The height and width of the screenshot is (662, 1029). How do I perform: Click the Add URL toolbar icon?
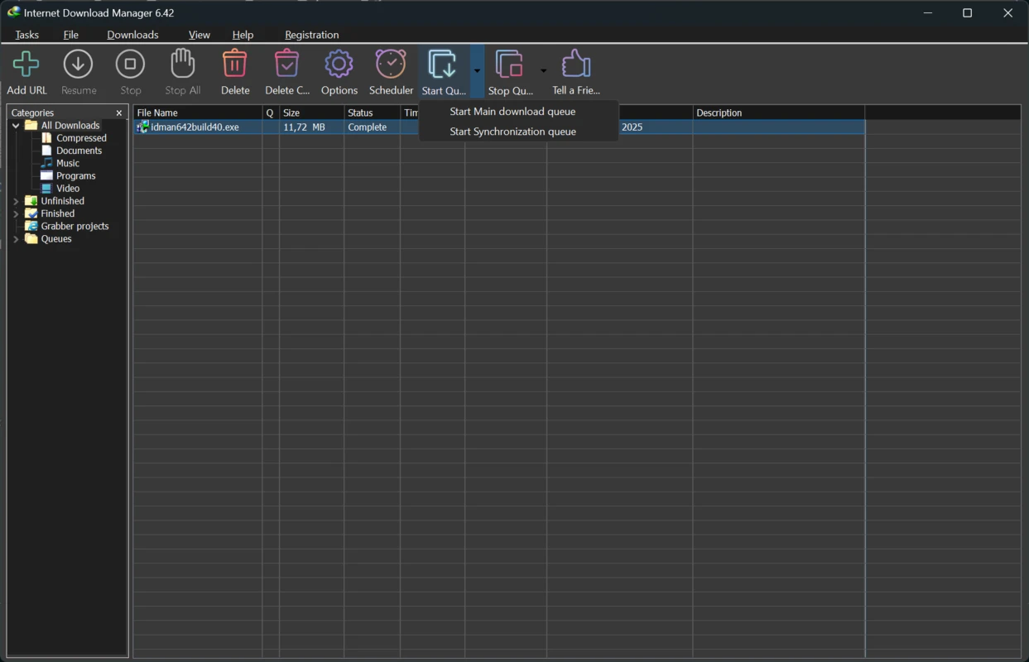(26, 65)
